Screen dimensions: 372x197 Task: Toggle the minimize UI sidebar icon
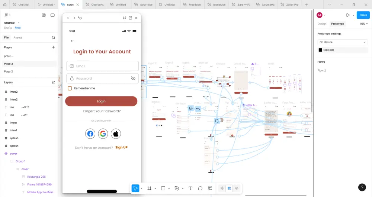[53, 15]
